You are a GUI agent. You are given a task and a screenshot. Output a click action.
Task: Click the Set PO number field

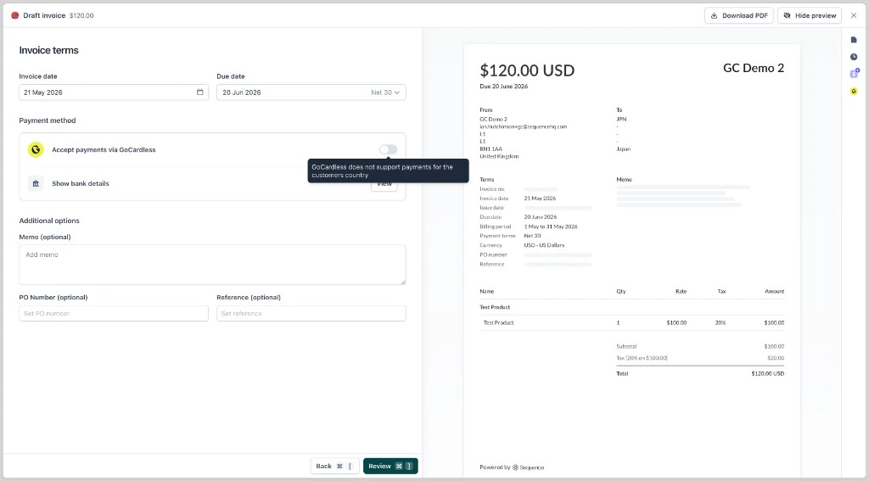pyautogui.click(x=114, y=314)
